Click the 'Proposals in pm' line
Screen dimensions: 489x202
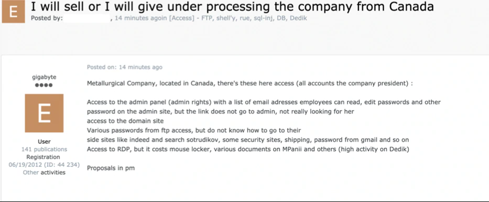111,168
